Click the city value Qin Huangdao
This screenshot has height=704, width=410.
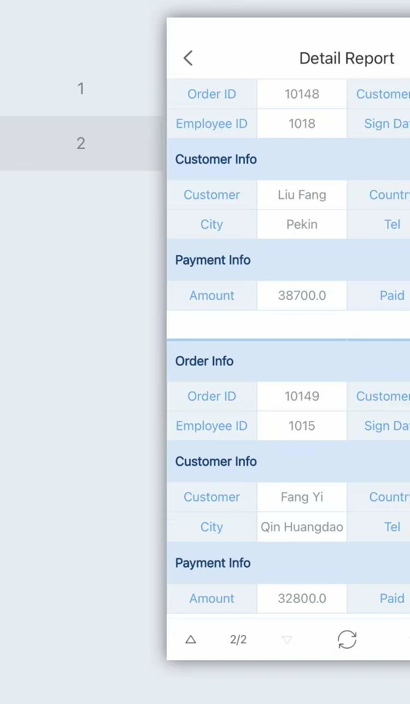click(302, 527)
